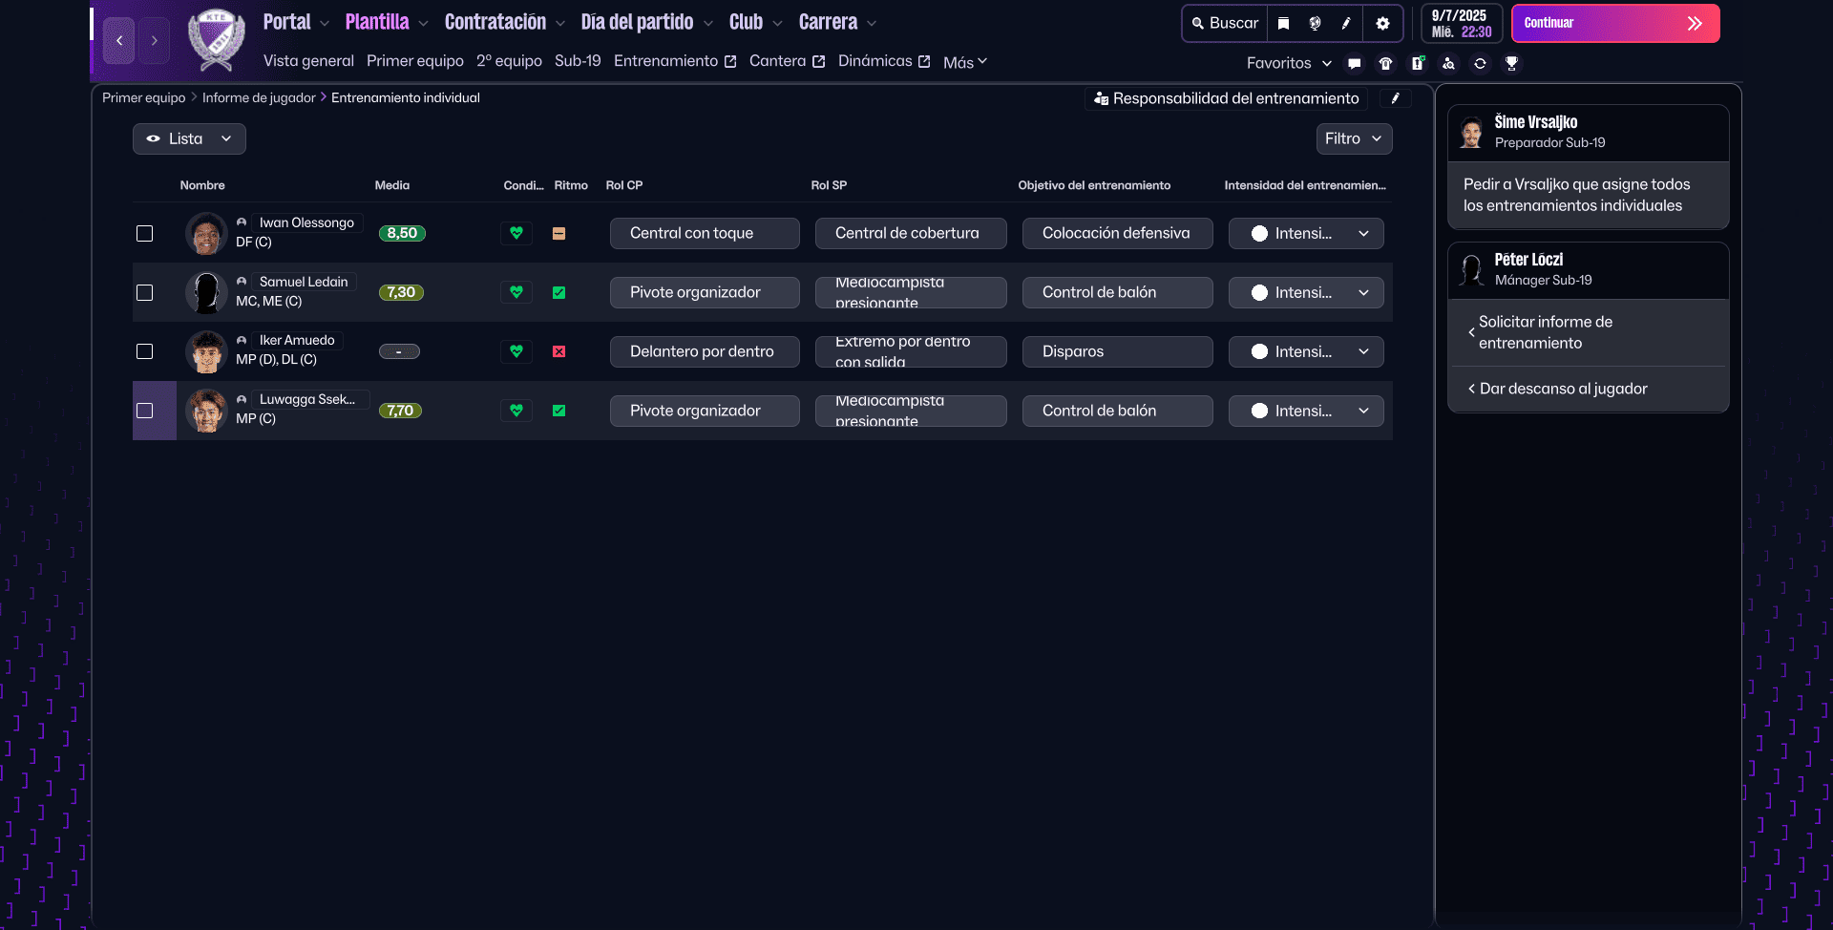Viewport: 1833px width, 930px height.
Task: Open the Contratación menu
Action: coord(504,23)
